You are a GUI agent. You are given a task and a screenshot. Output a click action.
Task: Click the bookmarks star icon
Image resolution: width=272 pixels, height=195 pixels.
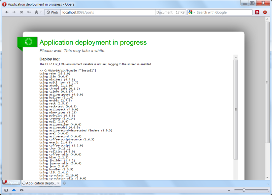pos(36,12)
